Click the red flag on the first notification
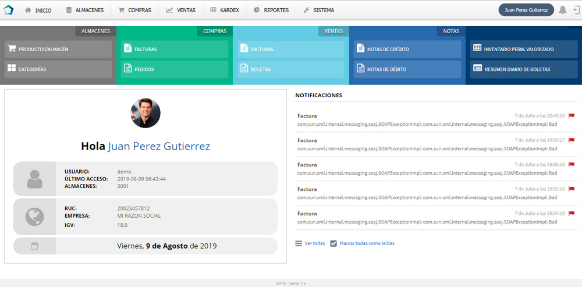The height and width of the screenshot is (287, 582). click(572, 116)
